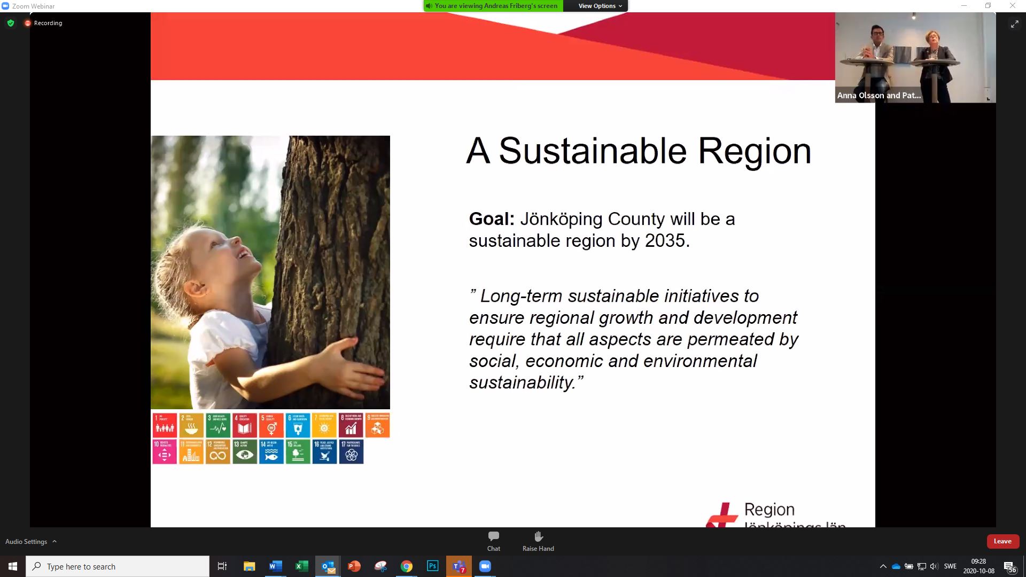Toggle the system volume speaker icon
Viewport: 1026px width, 577px height.
934,566
